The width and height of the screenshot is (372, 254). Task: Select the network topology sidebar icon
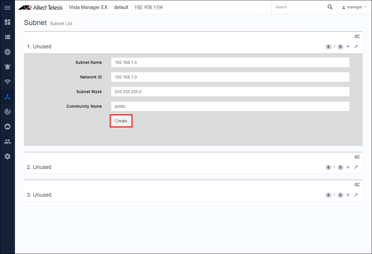[7, 97]
